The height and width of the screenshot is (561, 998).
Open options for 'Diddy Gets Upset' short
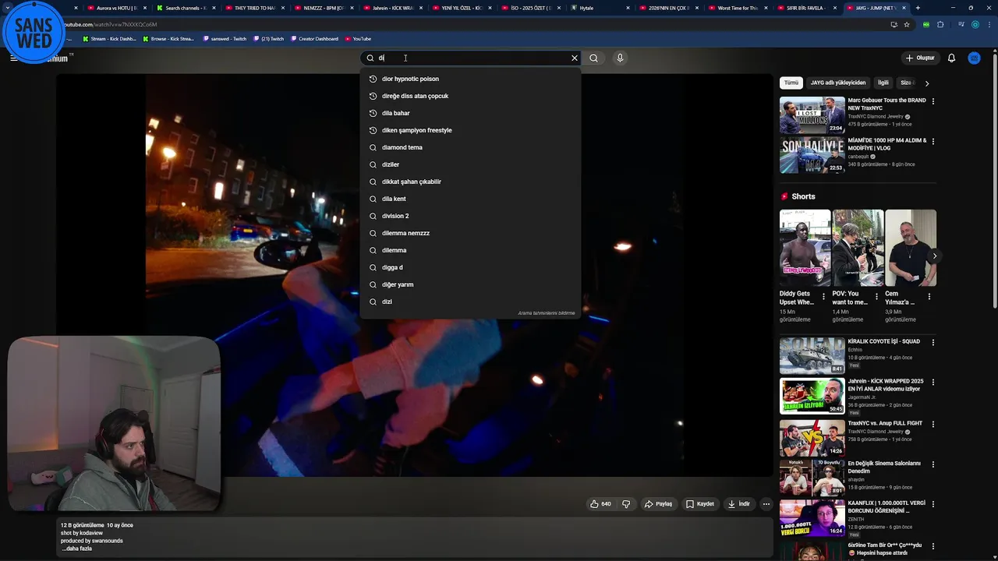pyautogui.click(x=824, y=297)
